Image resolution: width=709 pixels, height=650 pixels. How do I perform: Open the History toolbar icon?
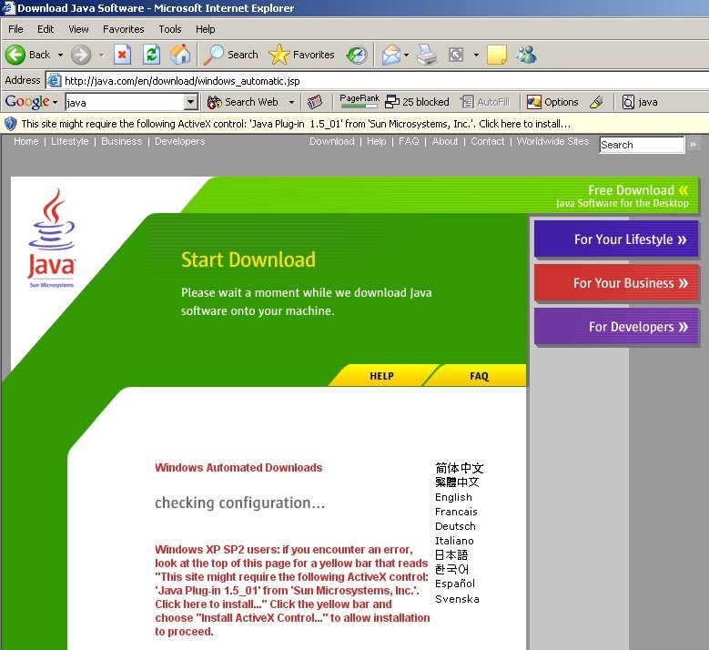tap(357, 55)
